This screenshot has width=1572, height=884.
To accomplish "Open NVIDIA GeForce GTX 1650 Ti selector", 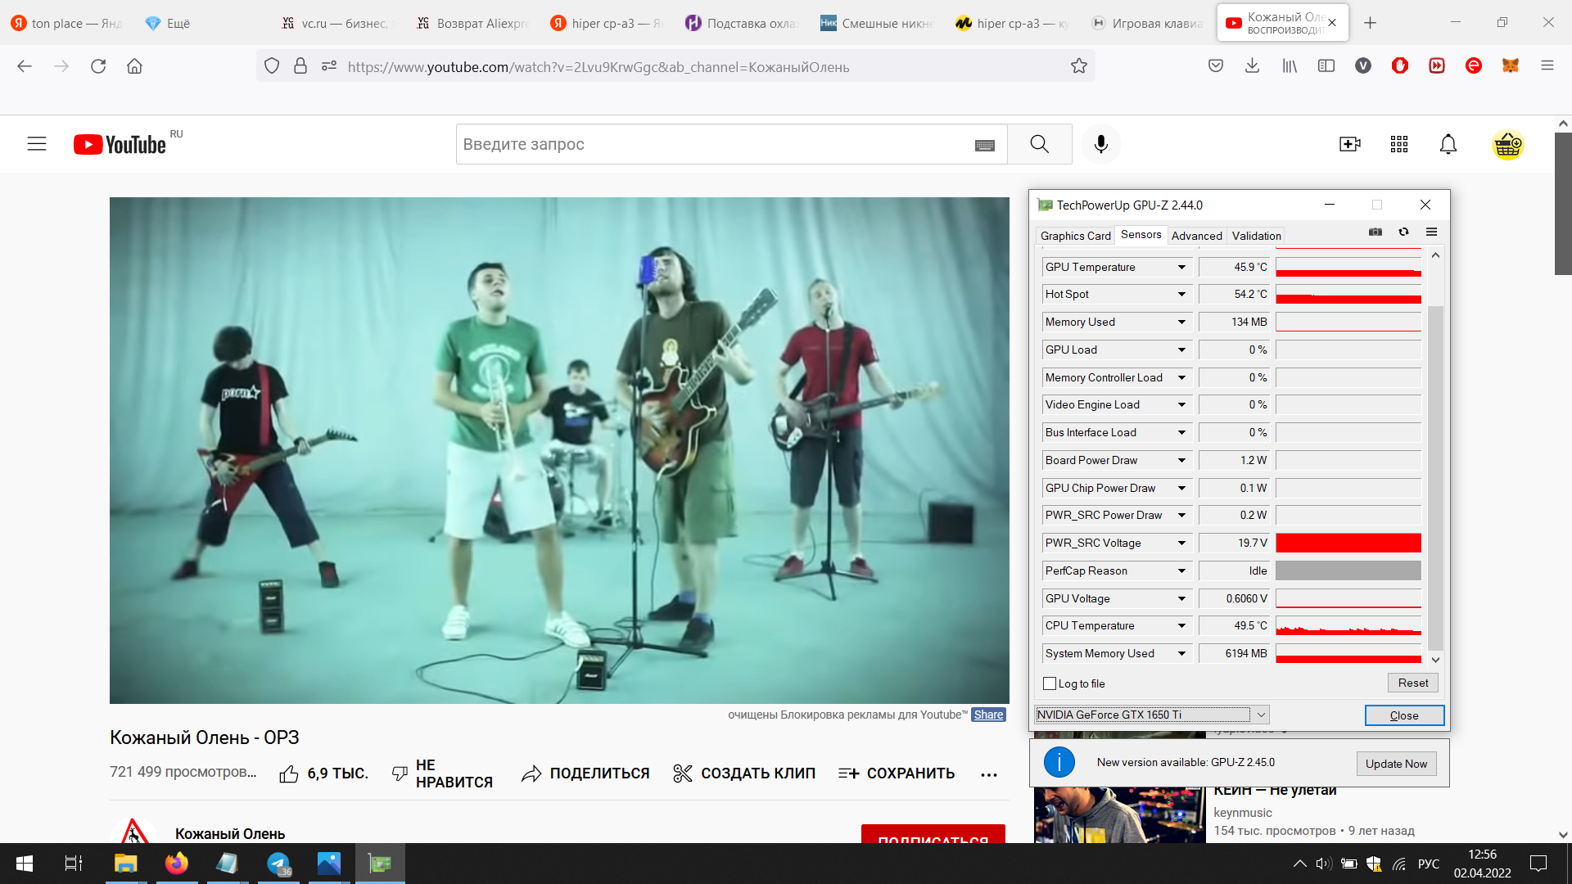I will 1151,715.
